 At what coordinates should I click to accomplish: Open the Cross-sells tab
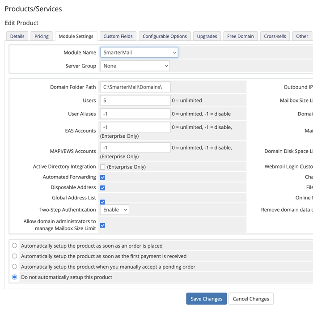[275, 36]
